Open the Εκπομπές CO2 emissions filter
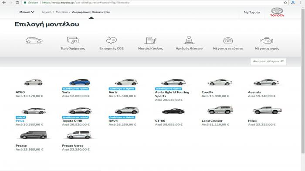The width and height of the screenshot is (305, 171). 112,44
